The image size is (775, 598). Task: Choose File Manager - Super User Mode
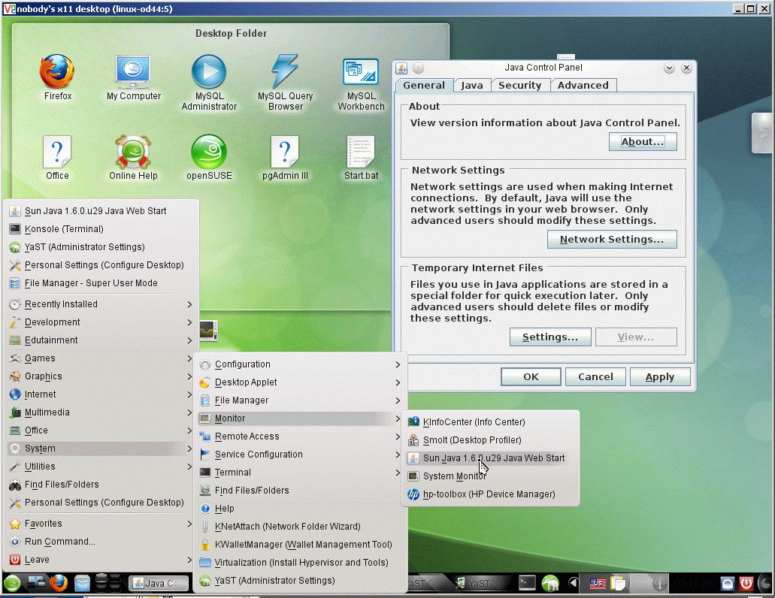(101, 283)
